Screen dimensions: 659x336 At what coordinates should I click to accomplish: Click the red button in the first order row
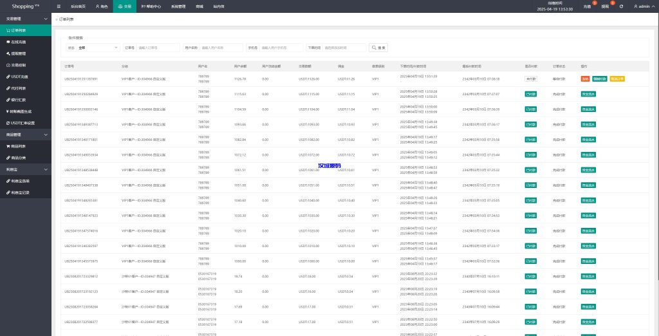[585, 79]
